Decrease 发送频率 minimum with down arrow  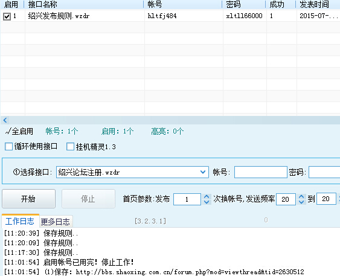301,202
